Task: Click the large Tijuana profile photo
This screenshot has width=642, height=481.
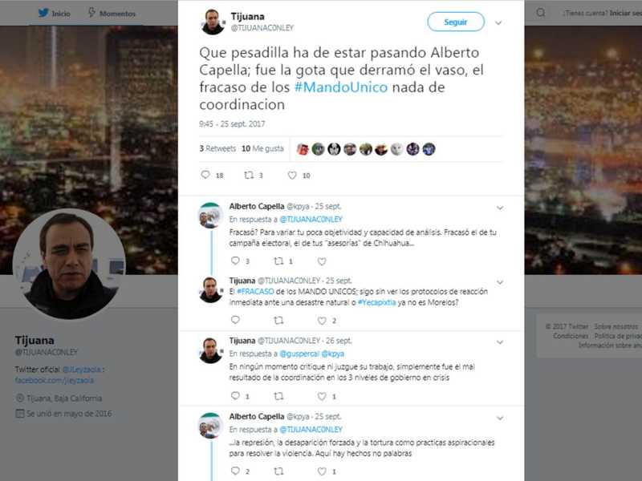Action: coord(69,264)
